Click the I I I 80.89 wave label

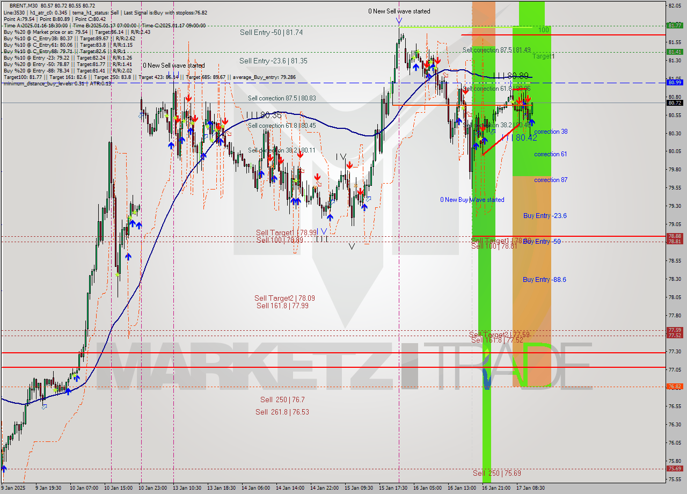coord(510,76)
